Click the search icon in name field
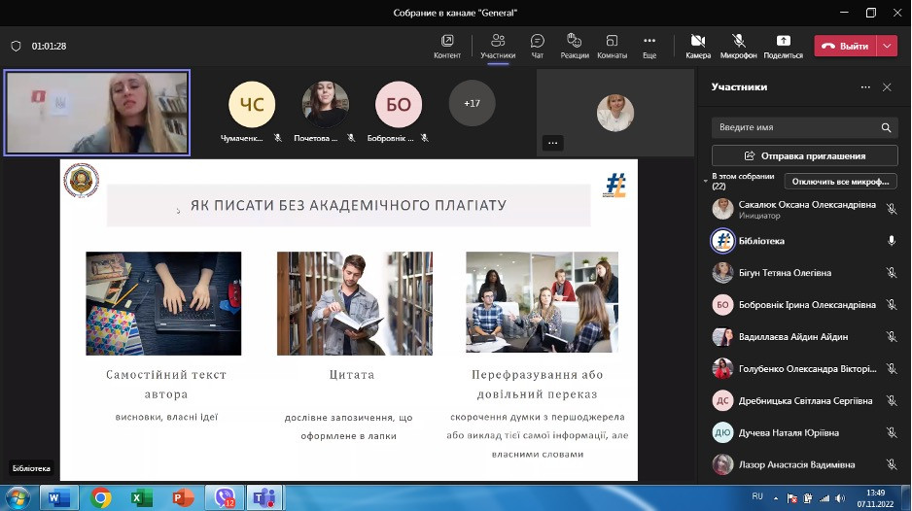The height and width of the screenshot is (511, 912). click(x=886, y=127)
